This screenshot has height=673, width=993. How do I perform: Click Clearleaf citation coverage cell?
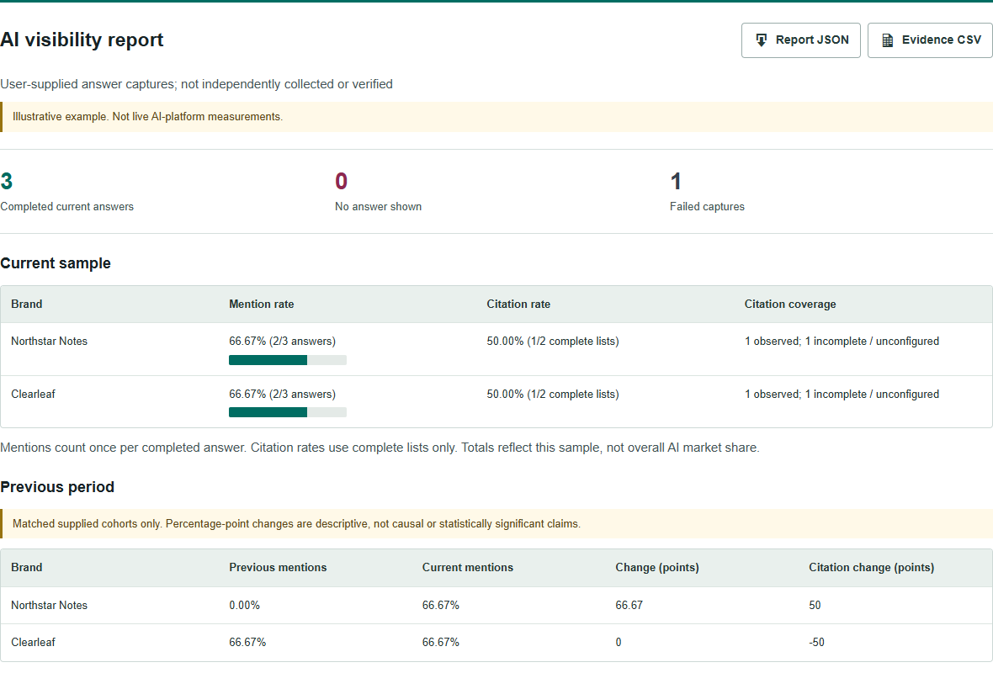point(842,395)
